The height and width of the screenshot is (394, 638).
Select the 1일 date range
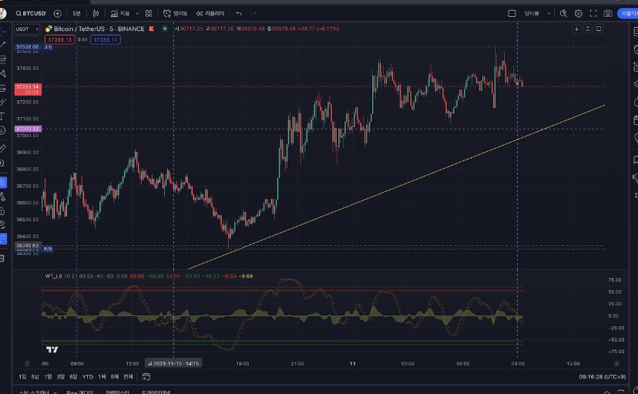coord(23,376)
